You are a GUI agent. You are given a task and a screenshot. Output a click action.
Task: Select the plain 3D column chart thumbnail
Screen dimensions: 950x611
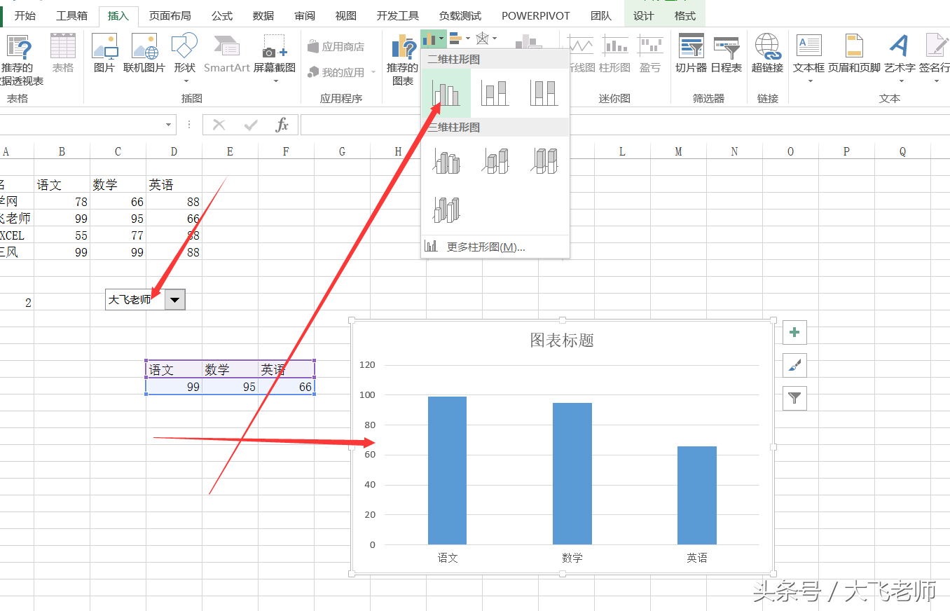(x=446, y=209)
